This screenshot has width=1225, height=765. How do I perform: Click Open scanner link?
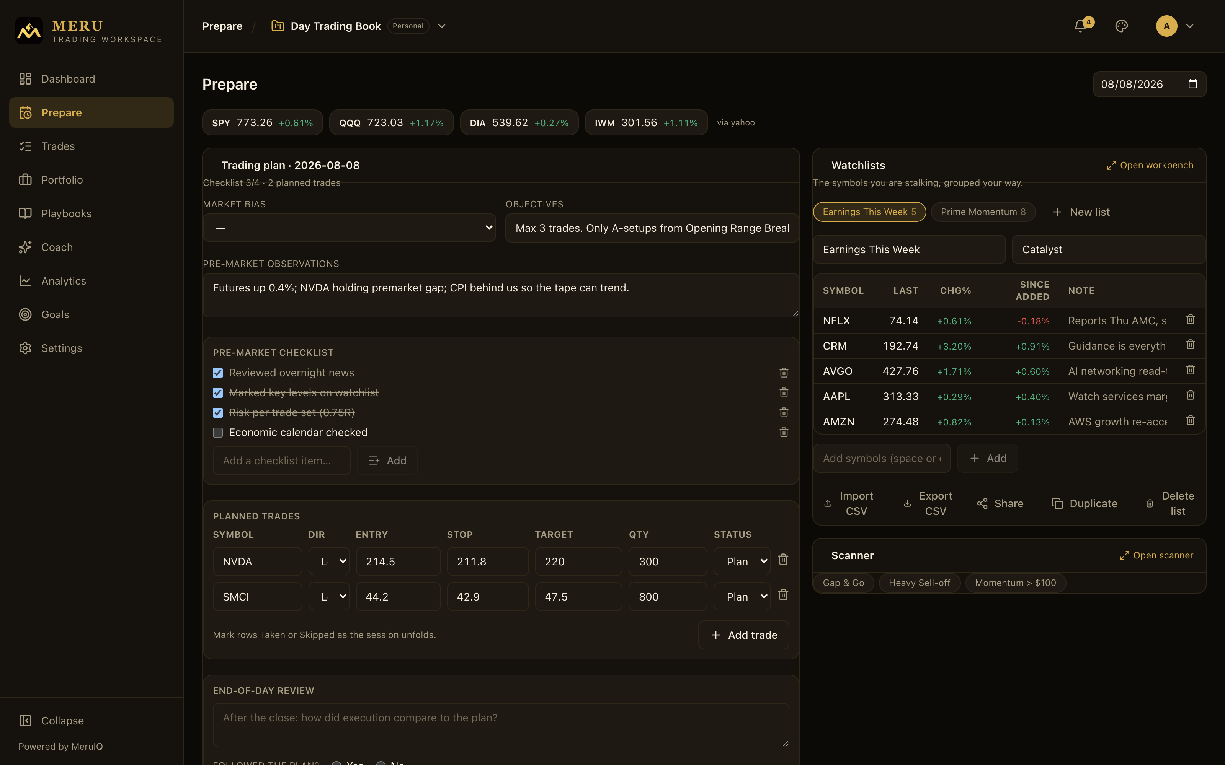[x=1156, y=555]
